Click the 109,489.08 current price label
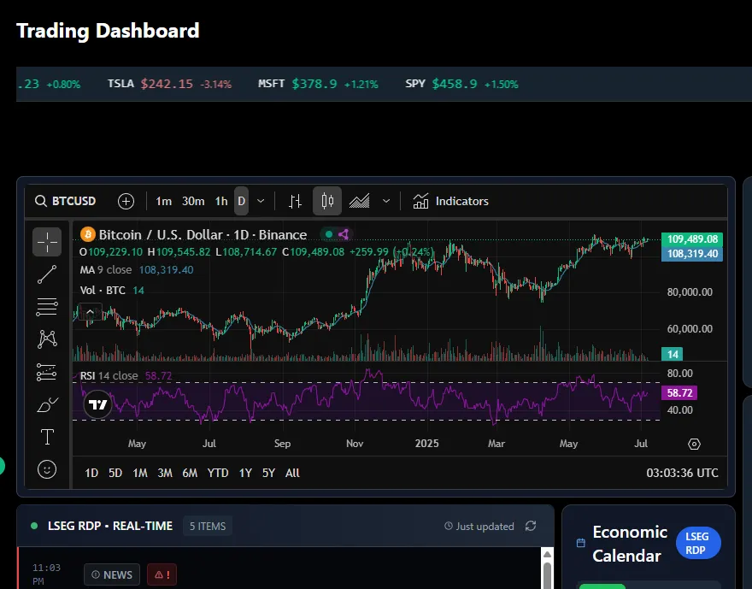The height and width of the screenshot is (589, 752). click(692, 239)
